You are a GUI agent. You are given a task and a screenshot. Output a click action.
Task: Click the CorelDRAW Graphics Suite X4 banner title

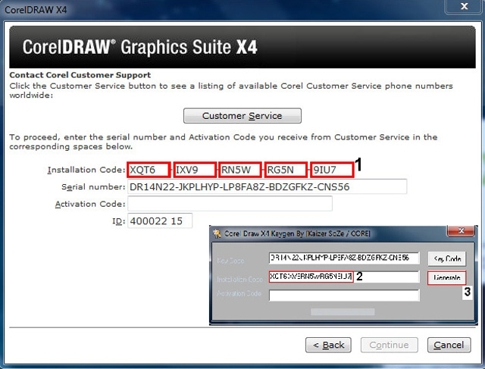(139, 47)
